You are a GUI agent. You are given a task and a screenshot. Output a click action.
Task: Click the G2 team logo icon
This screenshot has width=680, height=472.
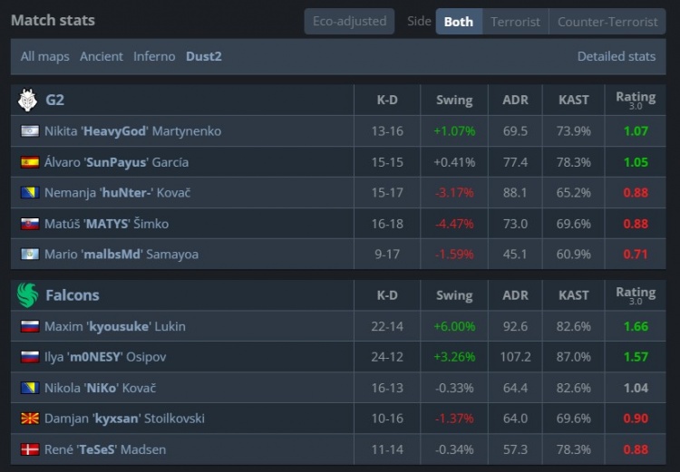click(x=28, y=100)
